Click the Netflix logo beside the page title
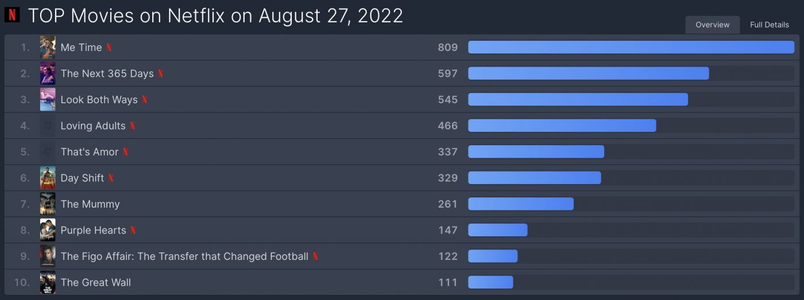 [x=12, y=14]
